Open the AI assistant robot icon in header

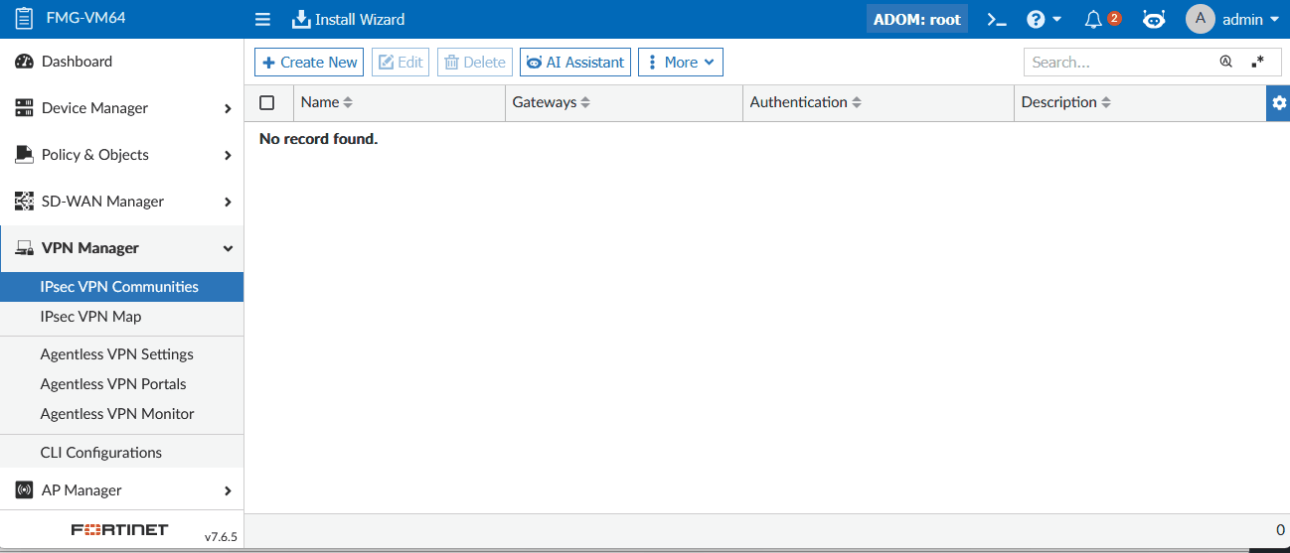tap(1153, 19)
